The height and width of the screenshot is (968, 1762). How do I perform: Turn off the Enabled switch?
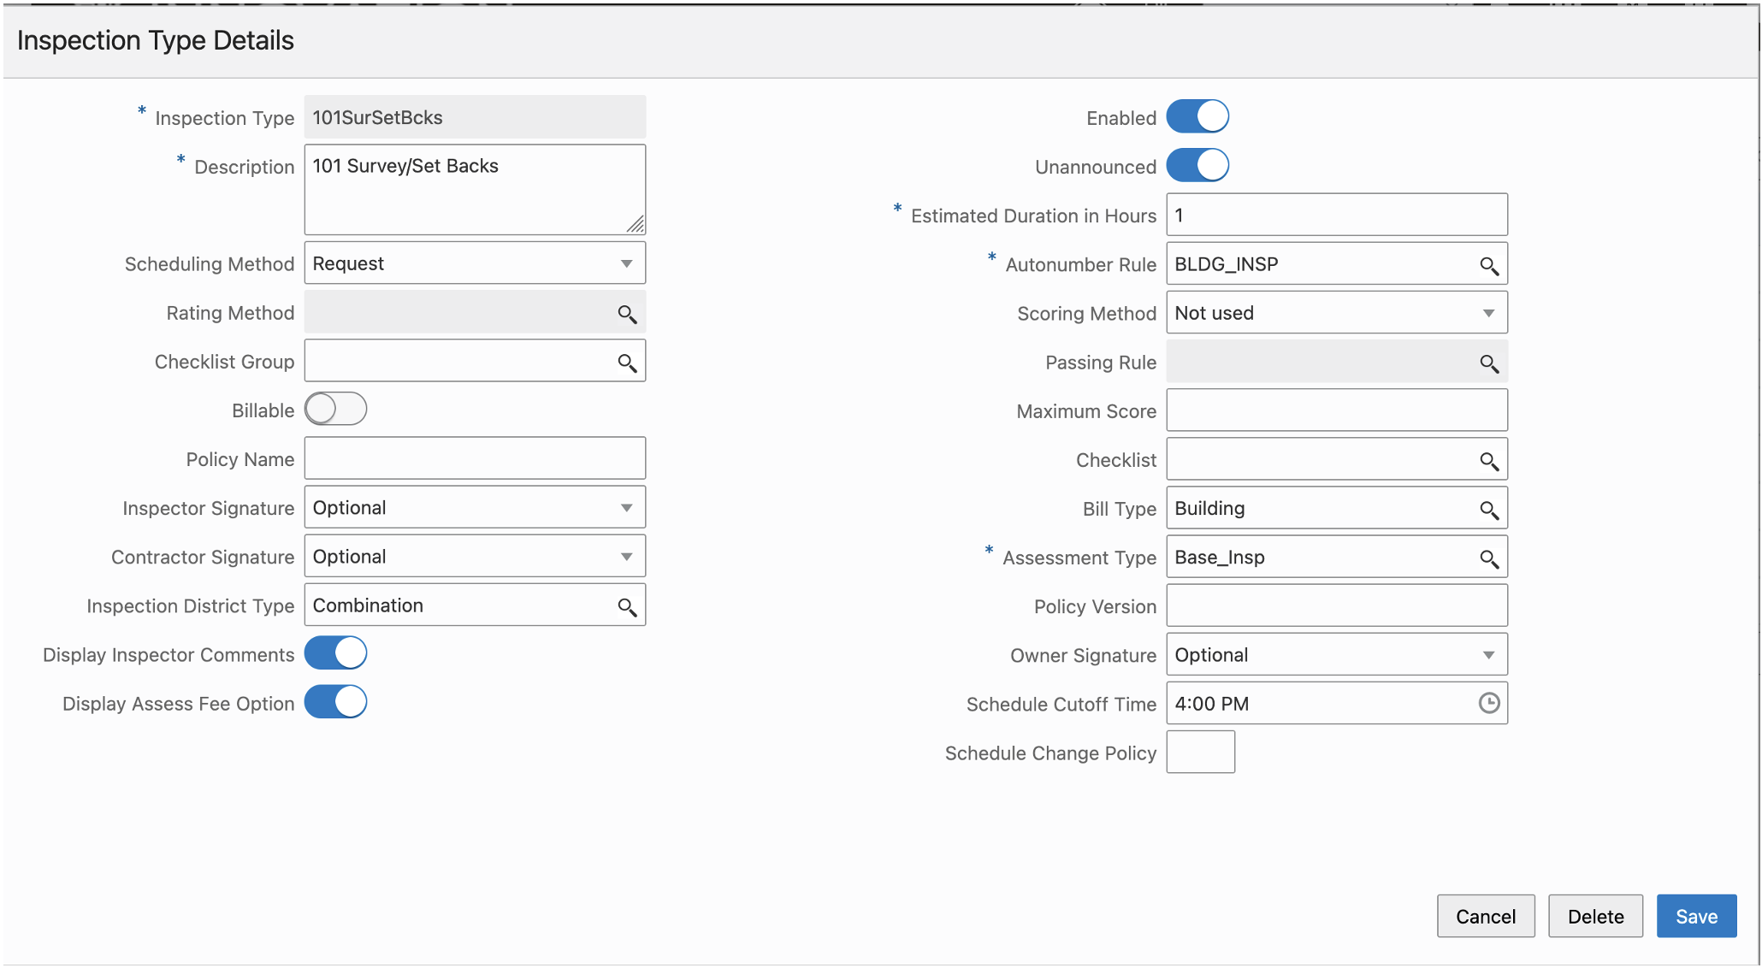click(1197, 117)
